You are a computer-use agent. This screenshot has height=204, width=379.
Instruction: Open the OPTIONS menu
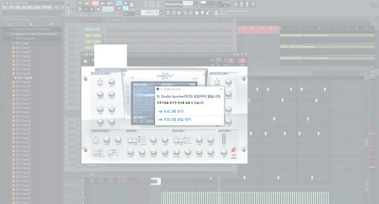pos(47,7)
